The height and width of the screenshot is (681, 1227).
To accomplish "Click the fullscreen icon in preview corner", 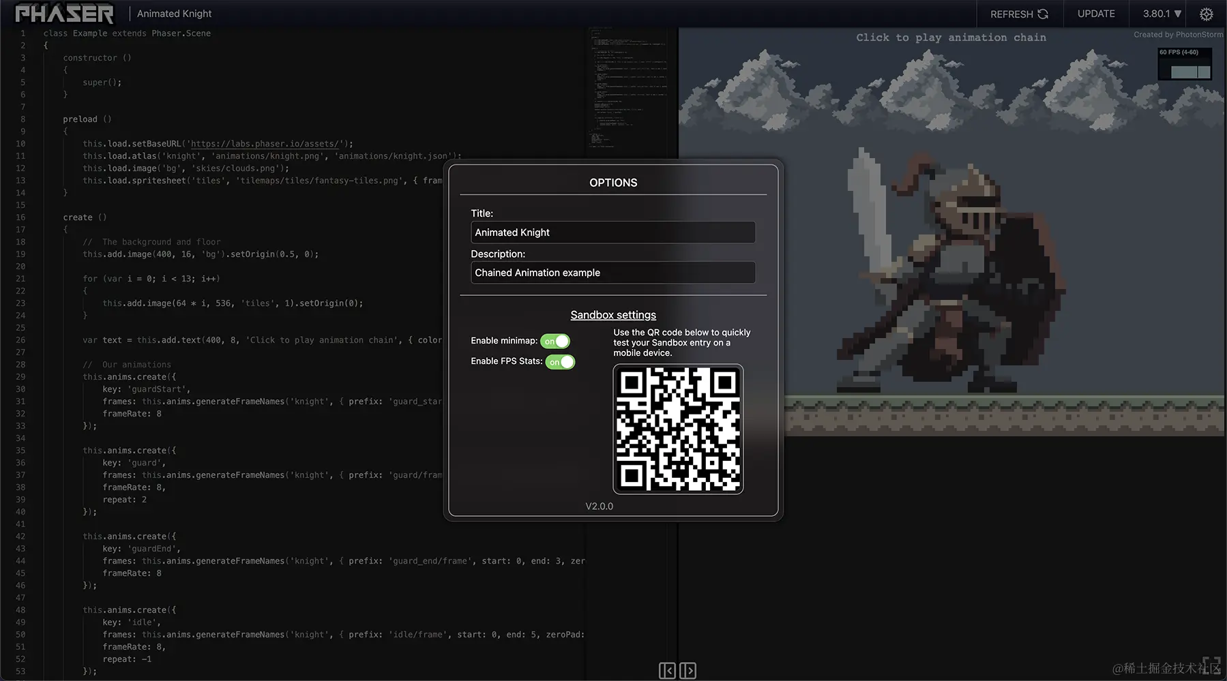I will pyautogui.click(x=1211, y=665).
